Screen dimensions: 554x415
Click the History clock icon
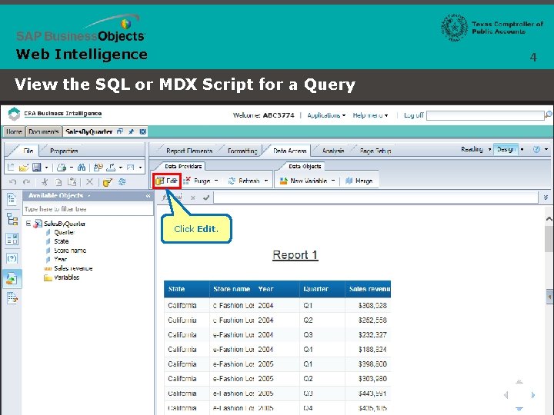[98, 168]
